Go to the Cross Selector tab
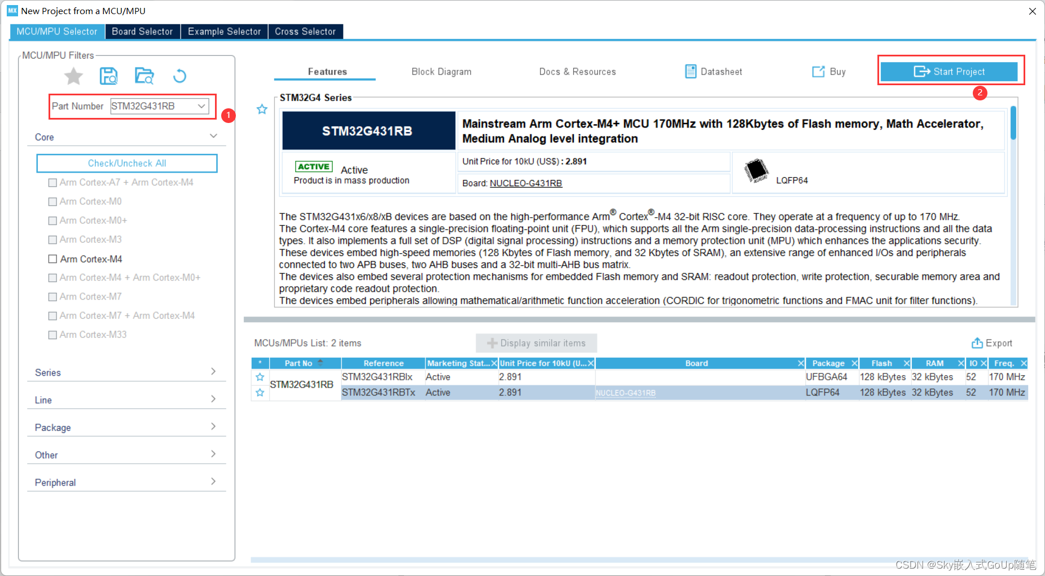This screenshot has height=576, width=1045. 305,32
